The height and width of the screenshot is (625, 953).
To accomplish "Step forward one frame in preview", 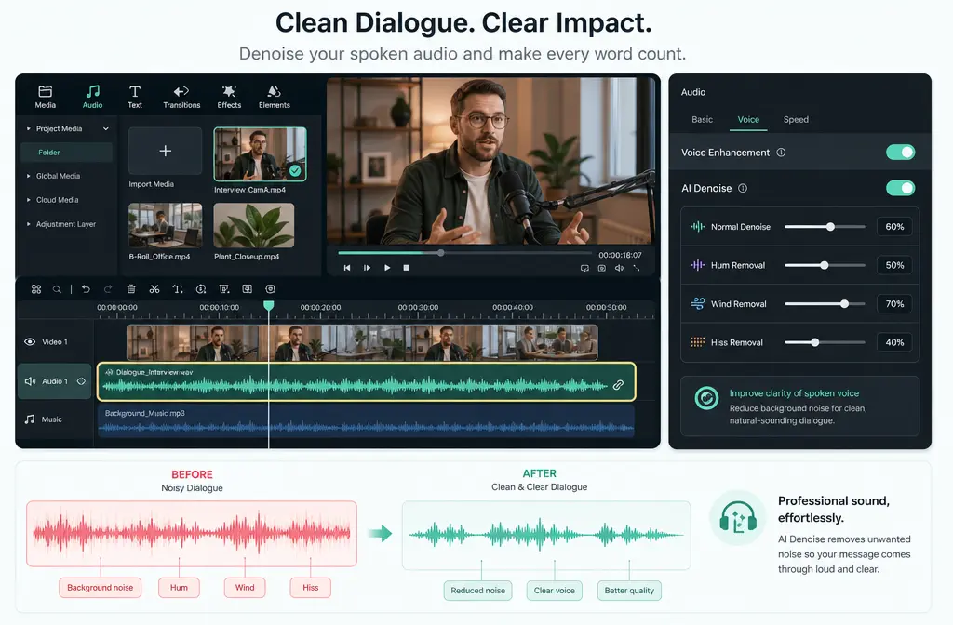I will pyautogui.click(x=367, y=268).
